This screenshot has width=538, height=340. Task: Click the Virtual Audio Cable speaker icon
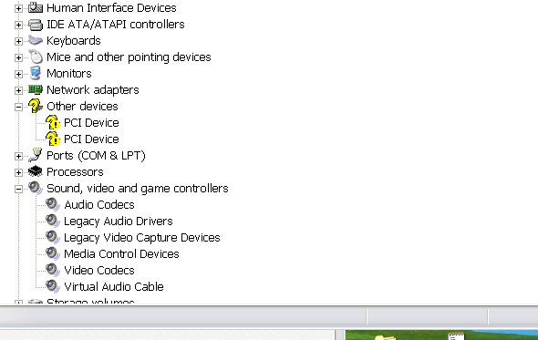pyautogui.click(x=53, y=286)
